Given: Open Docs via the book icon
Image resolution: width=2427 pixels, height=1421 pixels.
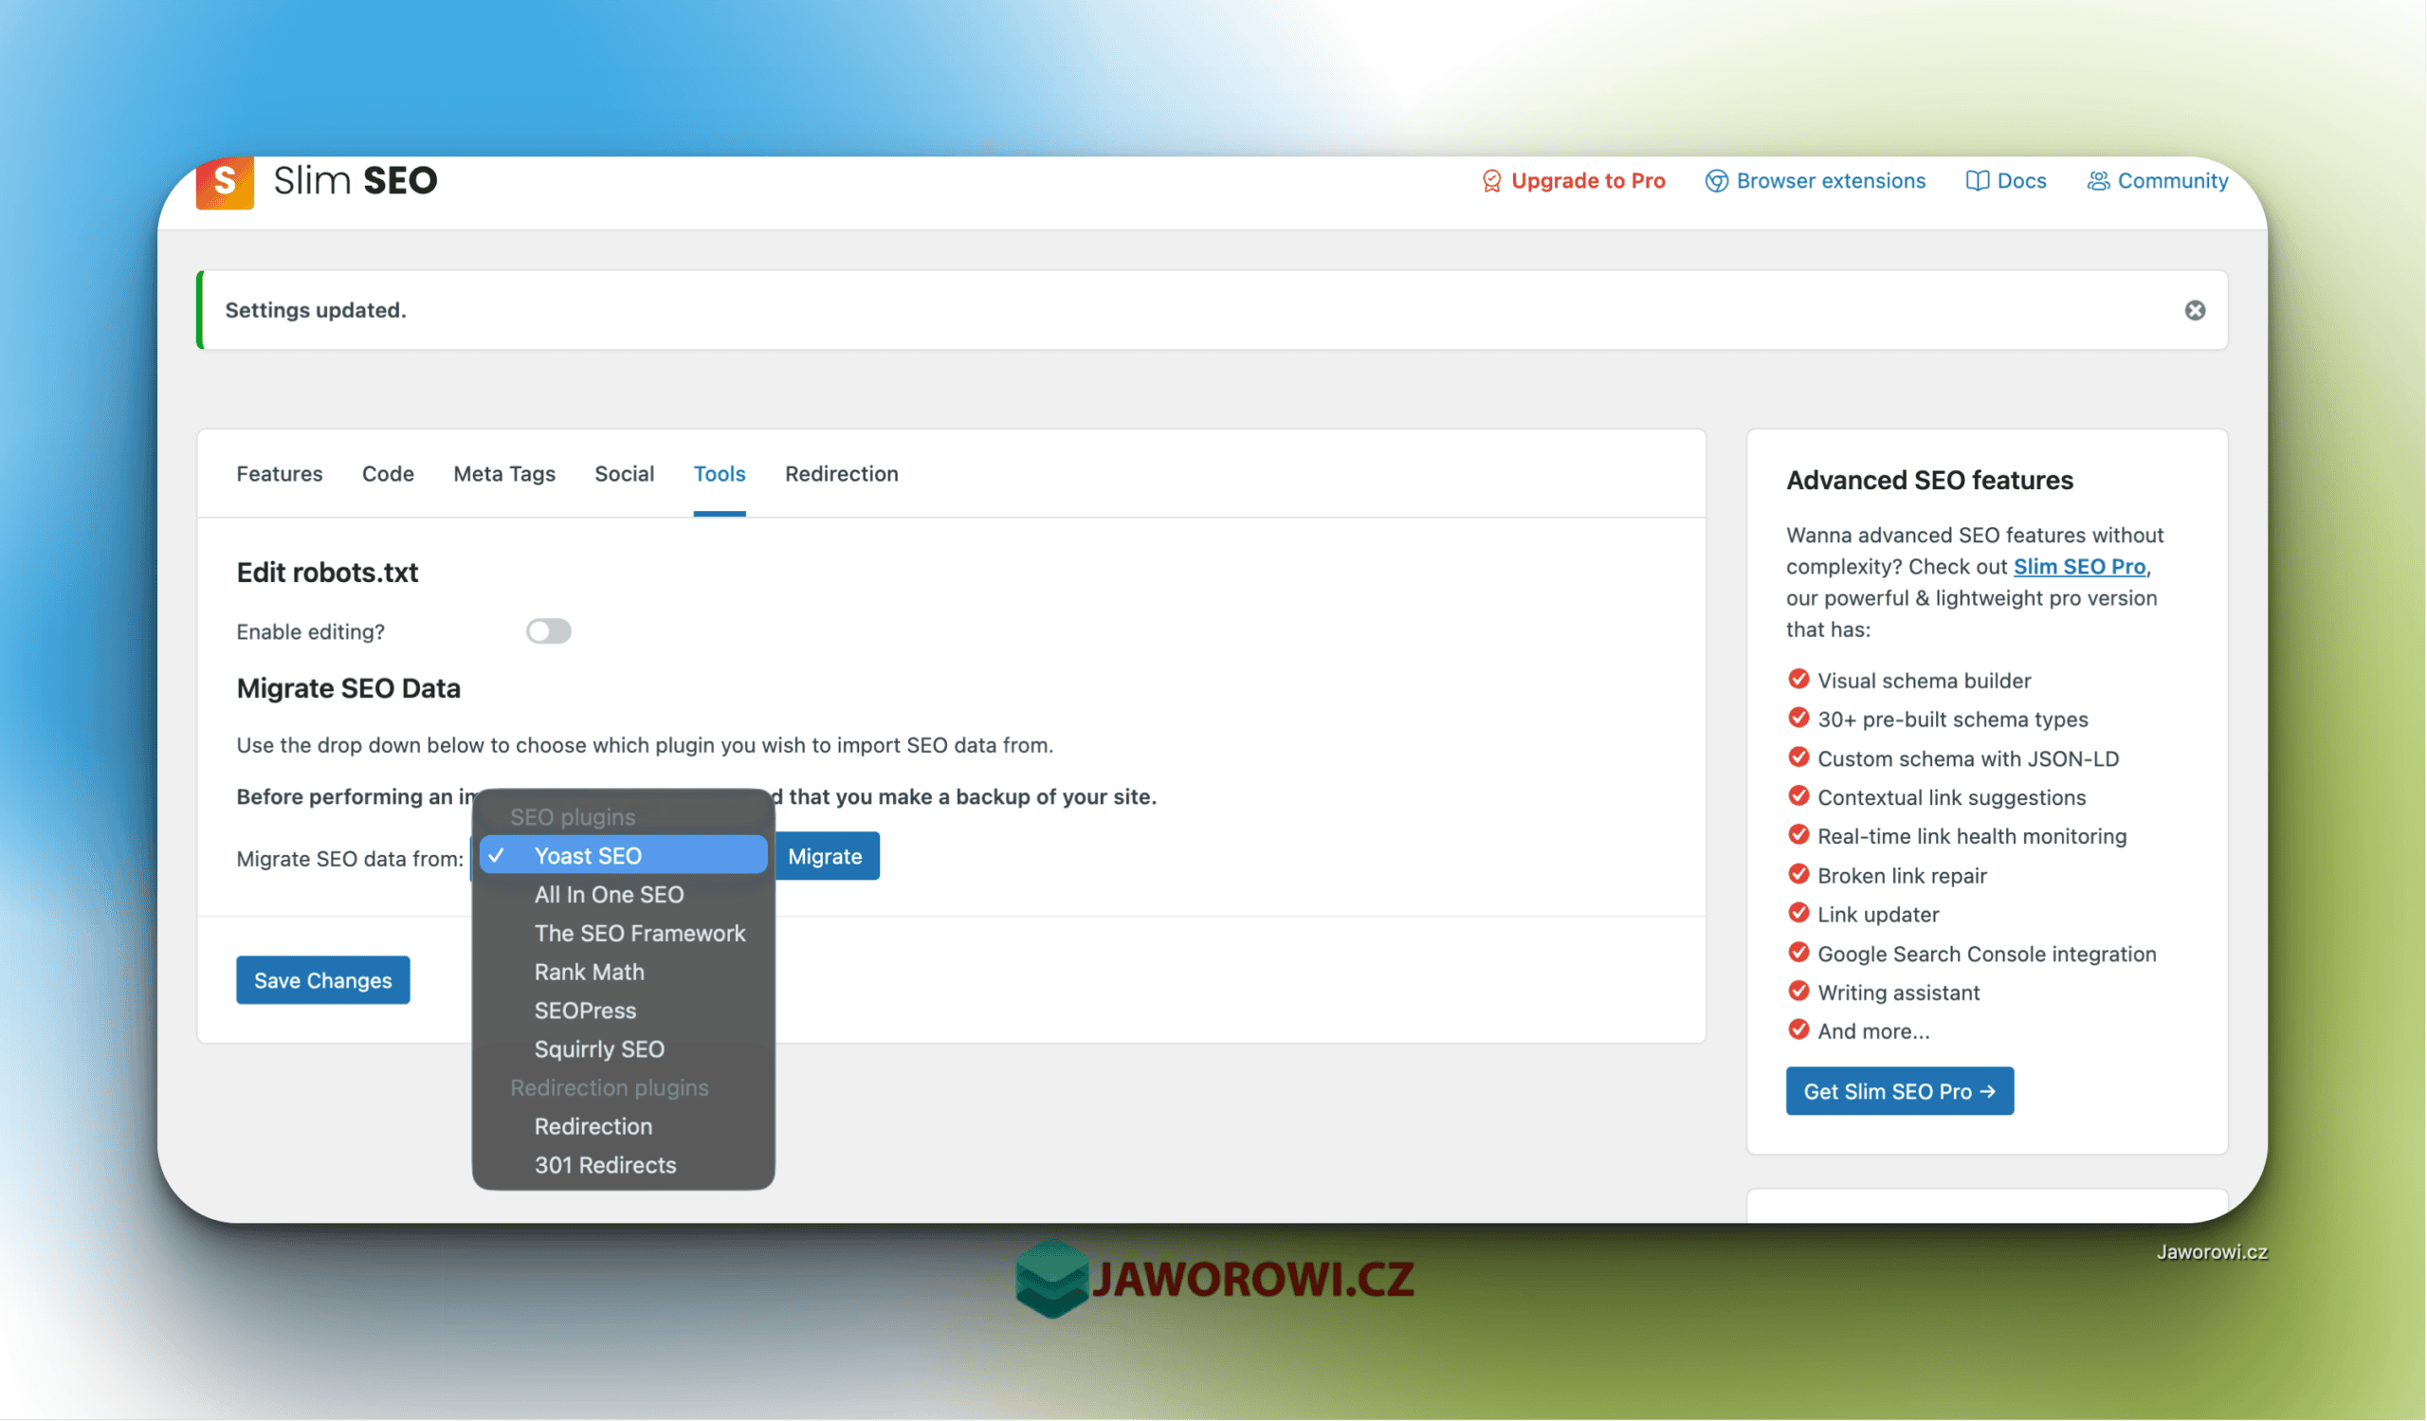Looking at the screenshot, I should coord(1978,181).
